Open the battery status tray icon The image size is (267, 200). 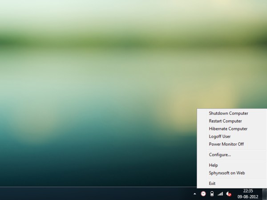[x=212, y=194]
